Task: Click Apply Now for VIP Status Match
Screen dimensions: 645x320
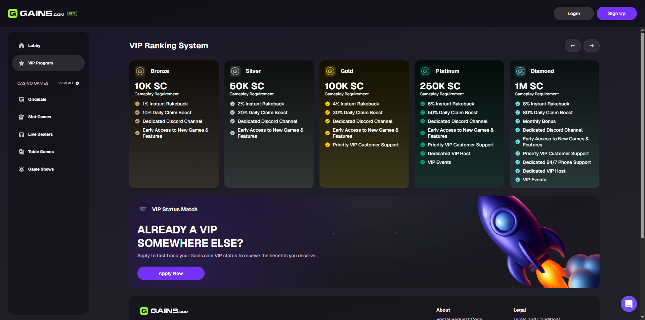Action: 171,273
